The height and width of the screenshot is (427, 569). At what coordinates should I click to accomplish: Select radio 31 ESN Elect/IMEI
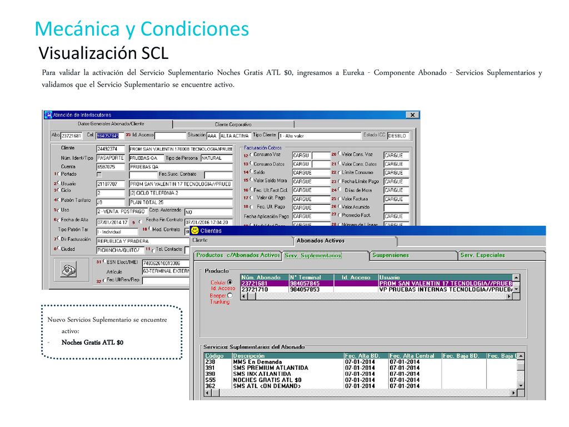tap(104, 261)
